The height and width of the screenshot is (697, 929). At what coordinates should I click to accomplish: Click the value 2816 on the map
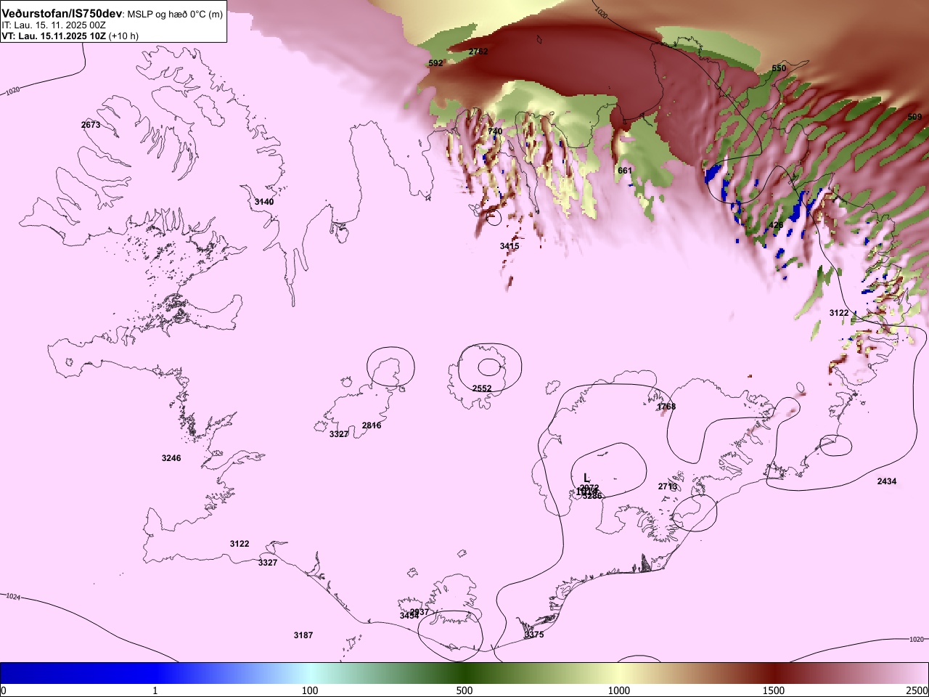click(x=372, y=425)
